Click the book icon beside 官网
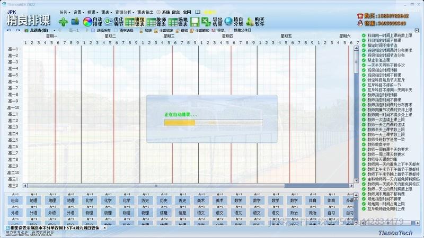The height and width of the screenshot is (238, 424). pos(198,12)
